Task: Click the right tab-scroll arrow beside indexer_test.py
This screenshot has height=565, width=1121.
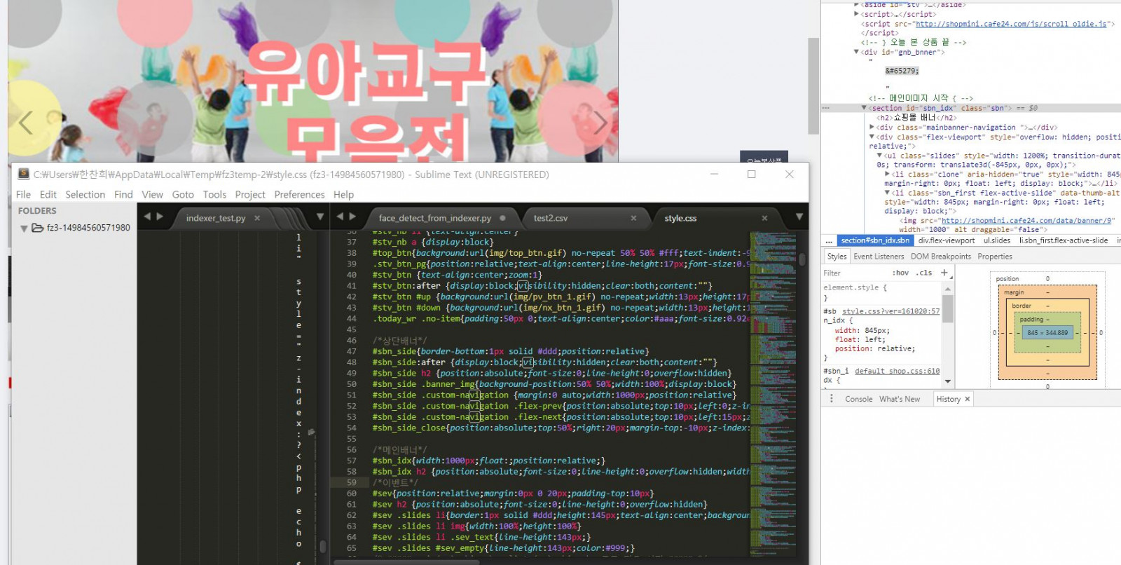Action: (160, 217)
